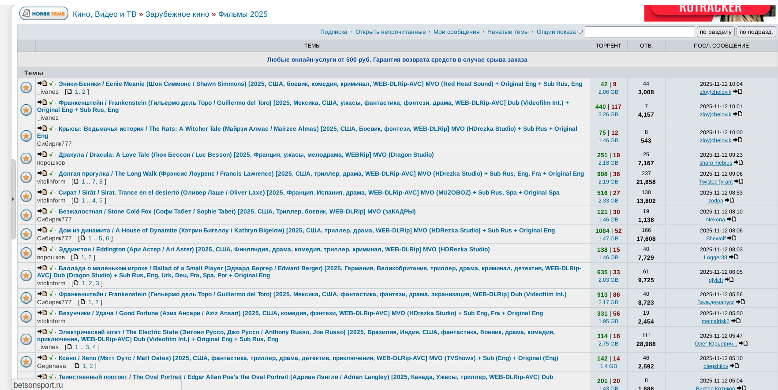Download the 2.33 GB Сират torrent
The height and width of the screenshot is (390, 778).
pos(608,200)
